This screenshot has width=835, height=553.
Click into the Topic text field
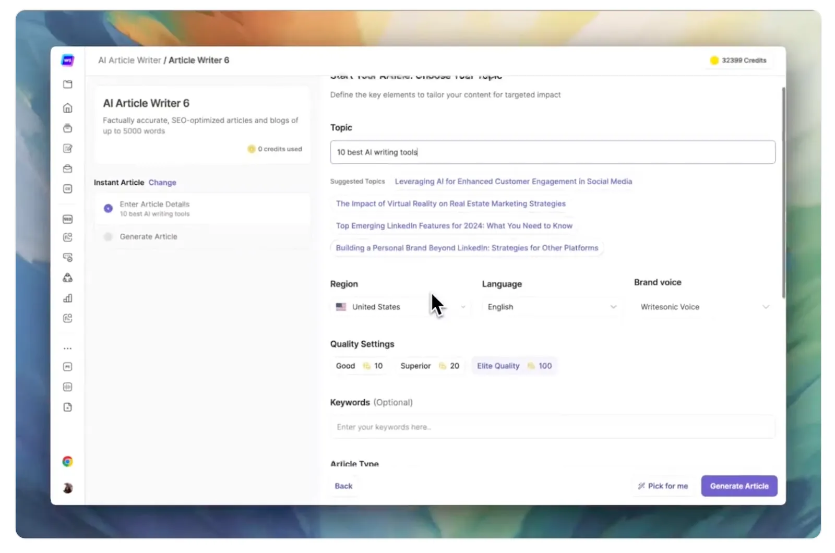pyautogui.click(x=553, y=152)
